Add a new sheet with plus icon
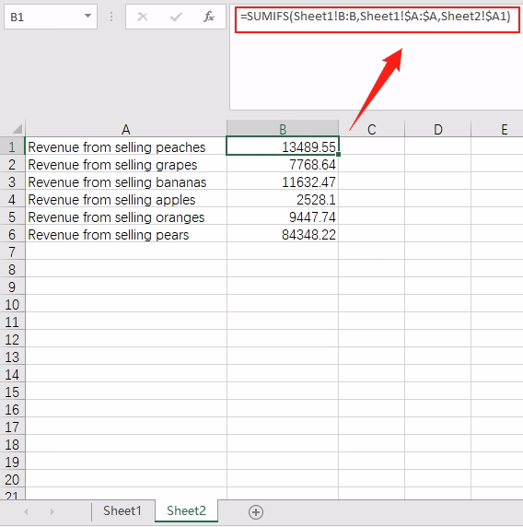Viewport: 523px width, 527px height. tap(256, 512)
